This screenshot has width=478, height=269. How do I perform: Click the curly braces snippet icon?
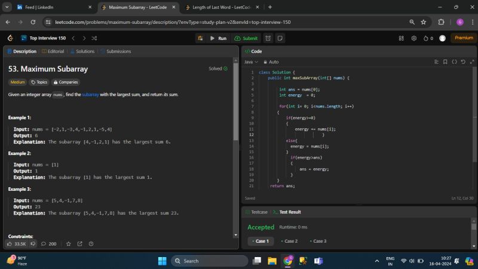pyautogui.click(x=454, y=62)
